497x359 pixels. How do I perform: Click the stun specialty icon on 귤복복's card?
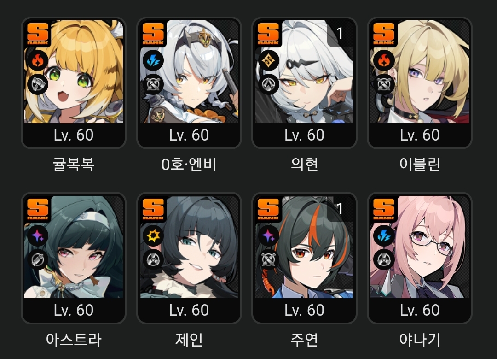point(38,84)
